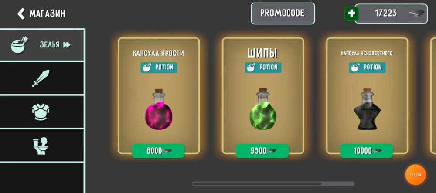Screen dimensions: 436x193
Task: Tap the green plus add-currency icon
Action: (351, 14)
